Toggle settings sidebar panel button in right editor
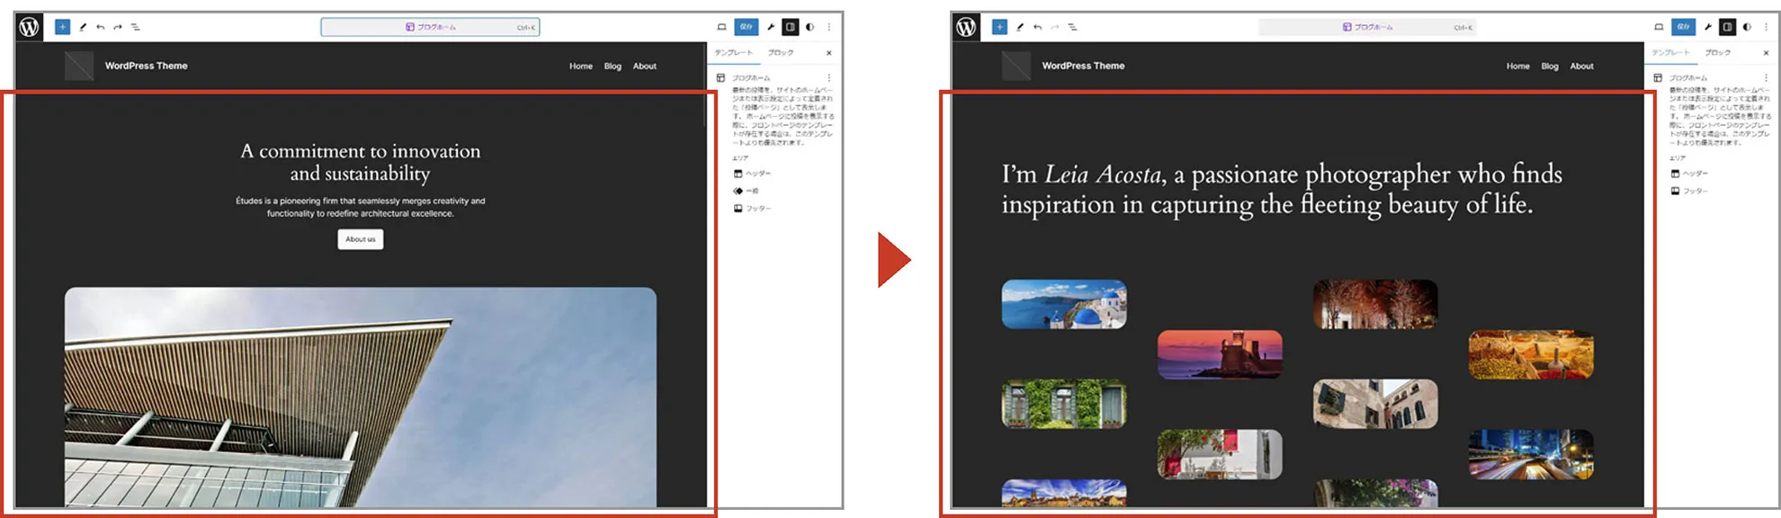1781x518 pixels. pyautogui.click(x=1727, y=27)
